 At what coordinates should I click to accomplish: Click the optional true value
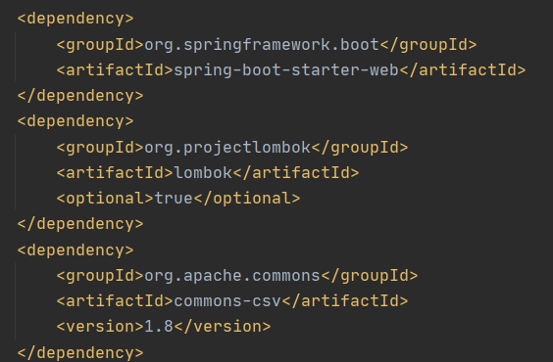(174, 199)
